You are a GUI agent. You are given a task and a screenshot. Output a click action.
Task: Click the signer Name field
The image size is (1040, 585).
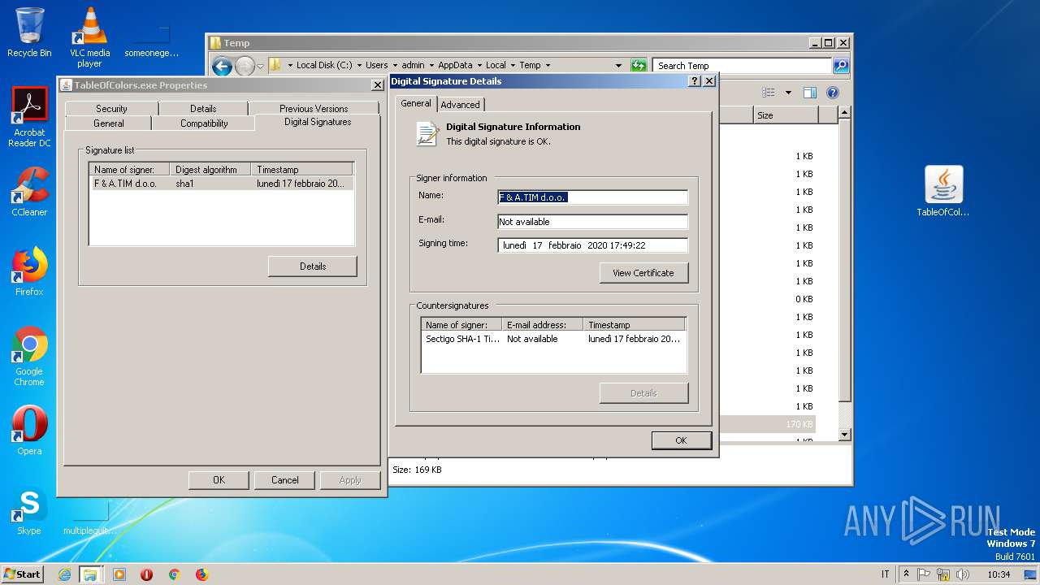[x=592, y=197]
